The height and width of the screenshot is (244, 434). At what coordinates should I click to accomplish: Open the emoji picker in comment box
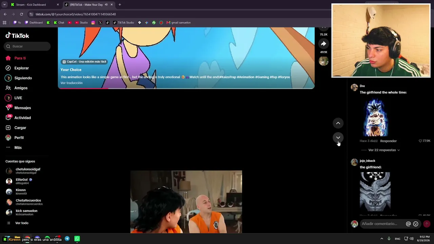[416, 224]
